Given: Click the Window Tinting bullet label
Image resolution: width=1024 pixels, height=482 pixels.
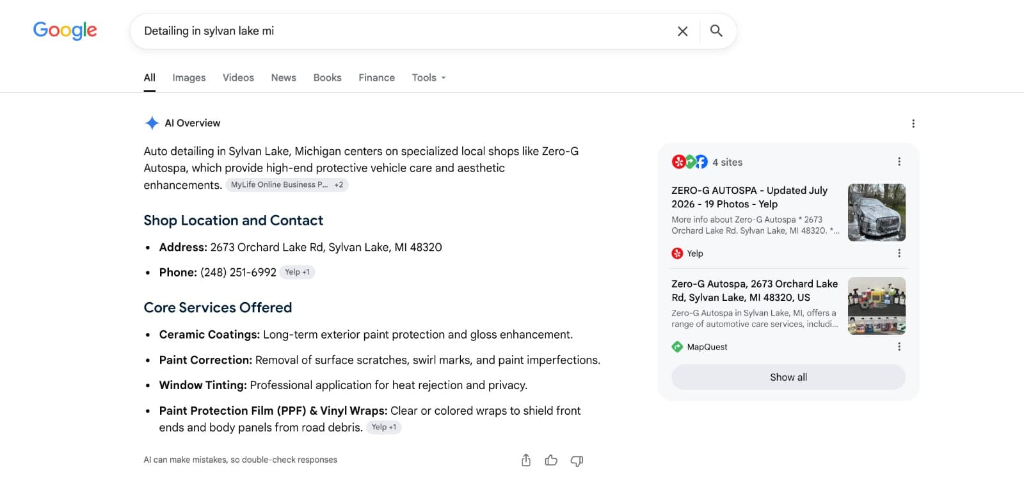Looking at the screenshot, I should 203,385.
